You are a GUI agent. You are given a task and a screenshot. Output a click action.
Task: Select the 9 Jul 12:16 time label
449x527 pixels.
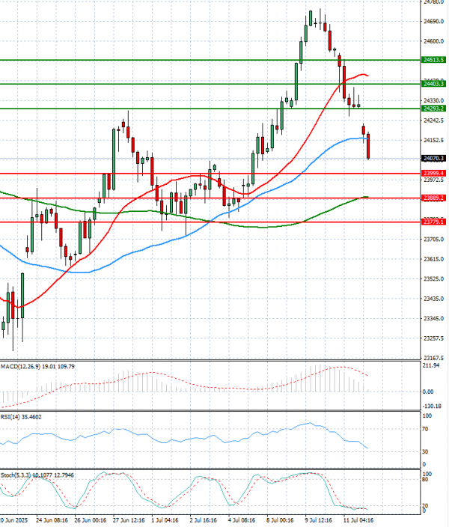(320, 520)
